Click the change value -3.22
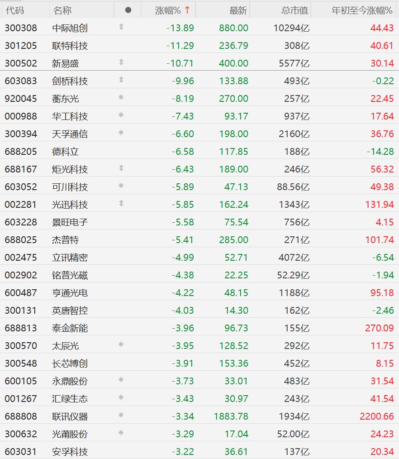This screenshot has height=459, width=399. (183, 452)
